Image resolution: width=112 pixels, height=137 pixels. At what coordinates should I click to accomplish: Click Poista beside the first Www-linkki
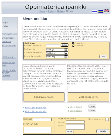point(92,106)
